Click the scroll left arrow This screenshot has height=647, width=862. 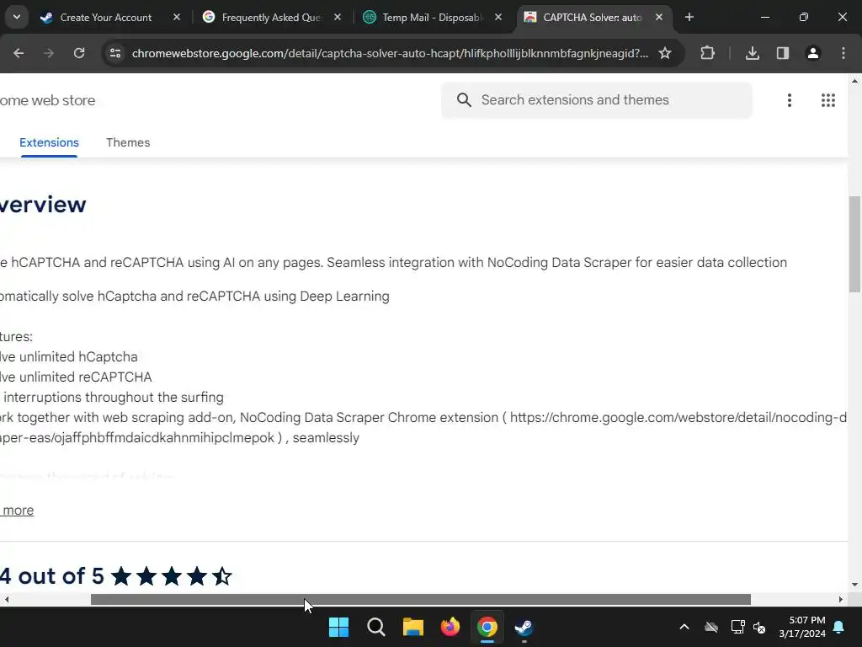coord(7,599)
